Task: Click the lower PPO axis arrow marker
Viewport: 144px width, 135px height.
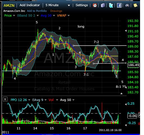Action: (x=126, y=125)
